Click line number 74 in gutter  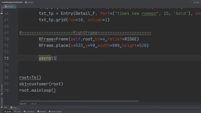pyautogui.click(x=6, y=65)
